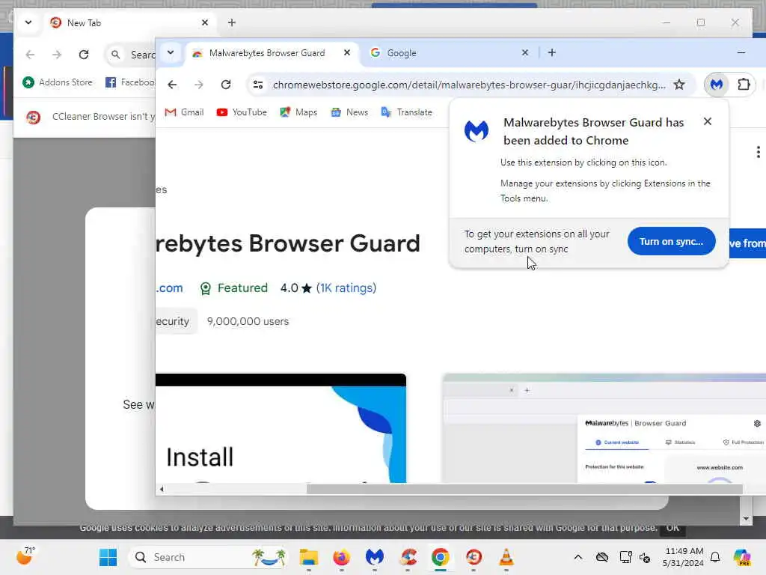Open a new tab in Chrome
Viewport: 766px width, 575px height.
click(x=552, y=52)
